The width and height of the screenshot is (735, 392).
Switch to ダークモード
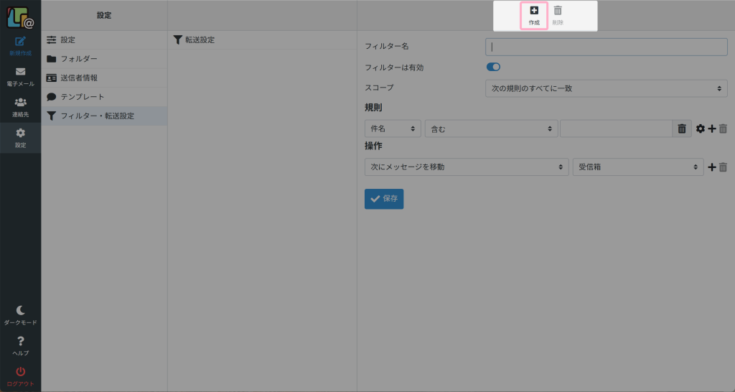pyautogui.click(x=20, y=315)
